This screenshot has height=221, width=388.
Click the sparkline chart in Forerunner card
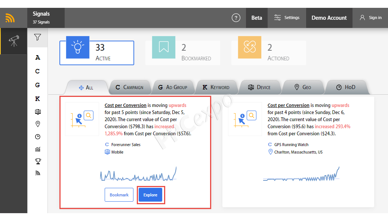pyautogui.click(x=138, y=174)
